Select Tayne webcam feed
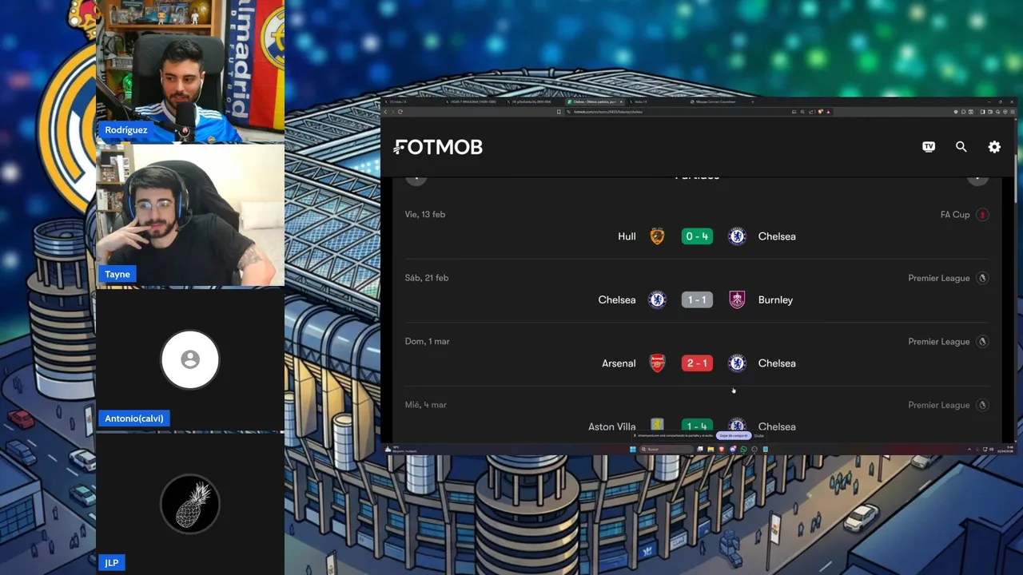1023x575 pixels. pos(190,216)
